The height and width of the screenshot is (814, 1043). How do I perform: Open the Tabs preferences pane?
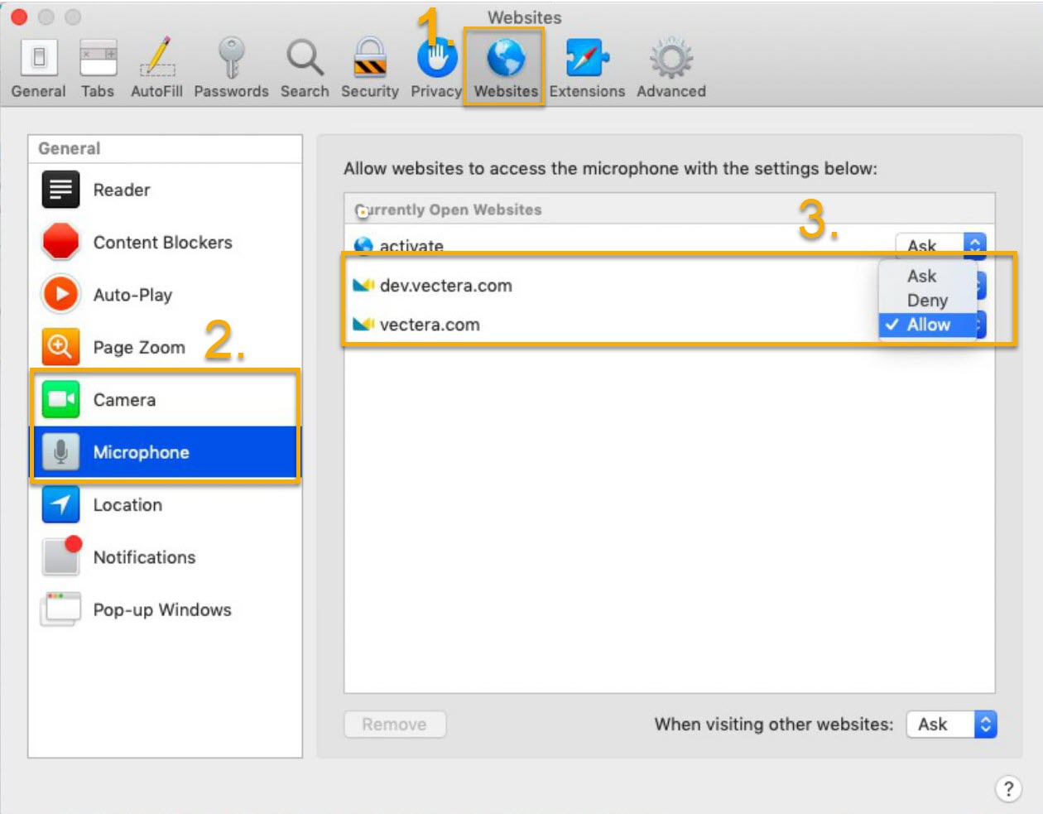tap(98, 69)
